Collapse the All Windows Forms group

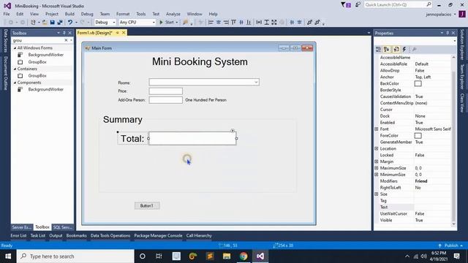(15, 47)
